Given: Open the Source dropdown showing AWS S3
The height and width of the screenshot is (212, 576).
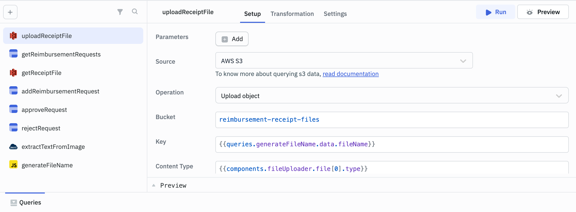Looking at the screenshot, I should [x=344, y=61].
